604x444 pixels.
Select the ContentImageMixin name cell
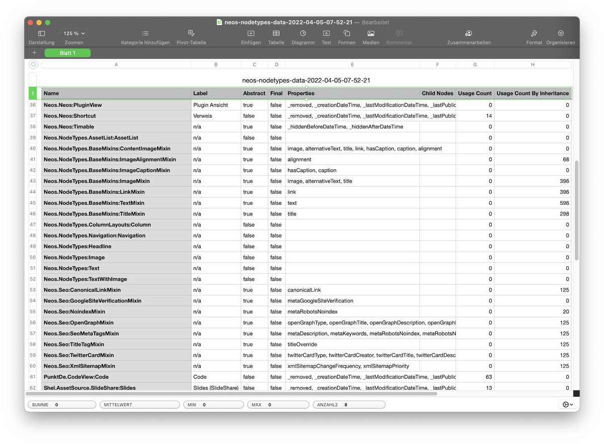(116, 149)
